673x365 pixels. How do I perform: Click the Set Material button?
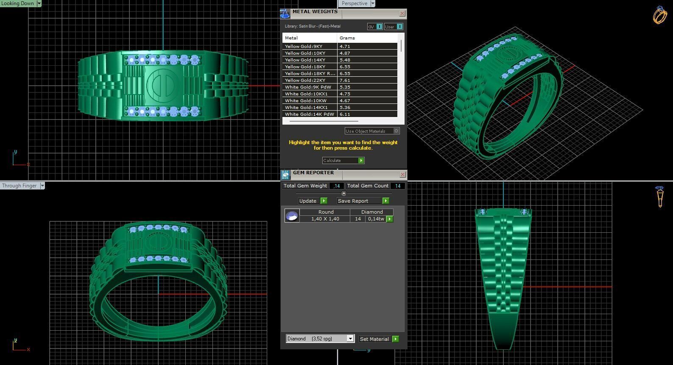point(378,339)
